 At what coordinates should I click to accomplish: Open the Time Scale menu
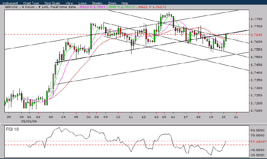(x=52, y=3)
